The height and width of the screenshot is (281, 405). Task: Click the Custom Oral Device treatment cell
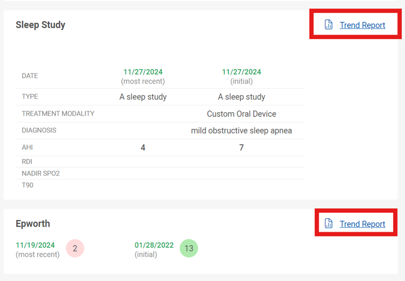[242, 114]
